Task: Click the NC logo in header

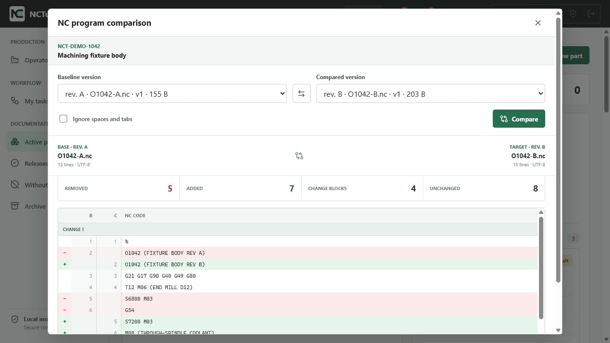Action: [x=17, y=14]
